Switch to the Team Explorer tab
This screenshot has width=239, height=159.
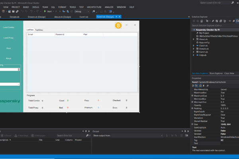(216, 73)
